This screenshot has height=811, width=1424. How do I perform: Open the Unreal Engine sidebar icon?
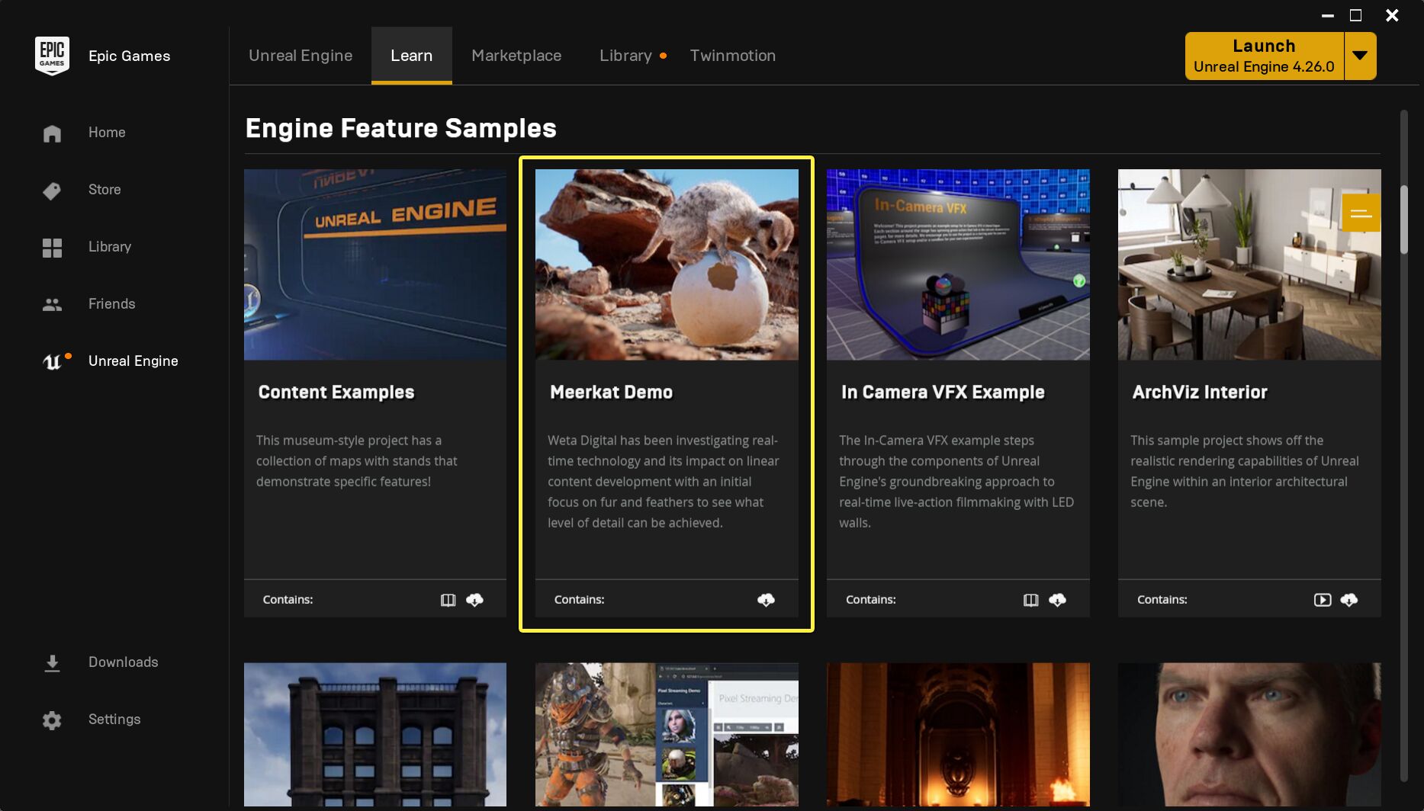point(51,361)
